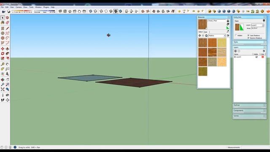Set Wireframe face style

click(101, 11)
